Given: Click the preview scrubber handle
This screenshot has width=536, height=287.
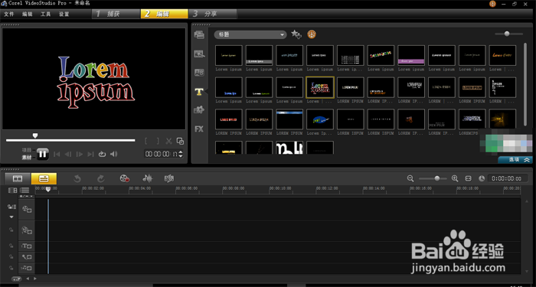Looking at the screenshot, I should pyautogui.click(x=35, y=135).
